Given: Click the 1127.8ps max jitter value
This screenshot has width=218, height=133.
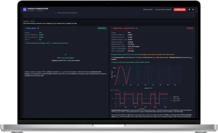Looking at the screenshot, I should pyautogui.click(x=131, y=51).
